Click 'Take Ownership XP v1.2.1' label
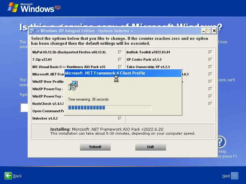The image size is (246, 184). (148, 67)
